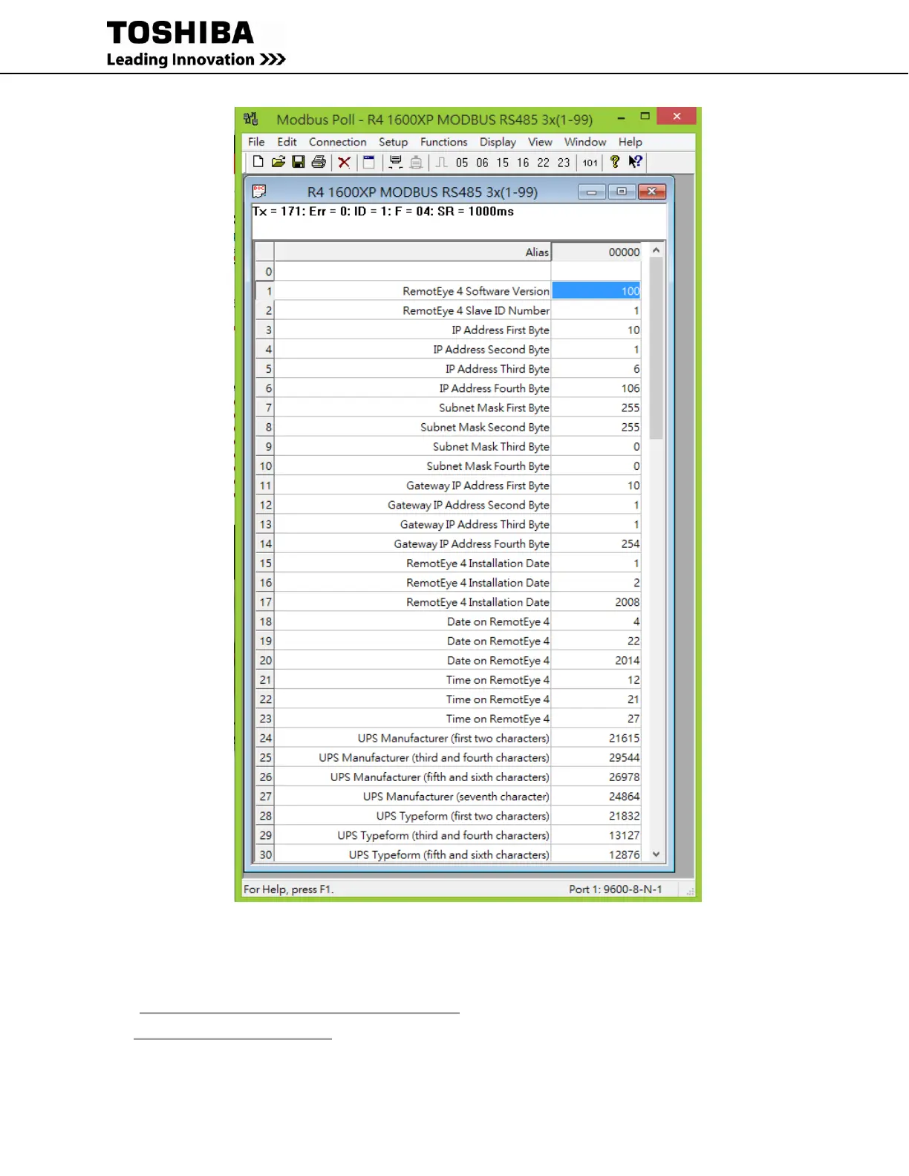This screenshot has width=909, height=1176.
Task: Click UPS Typeform first two characters value 21832
Action: click(596, 816)
